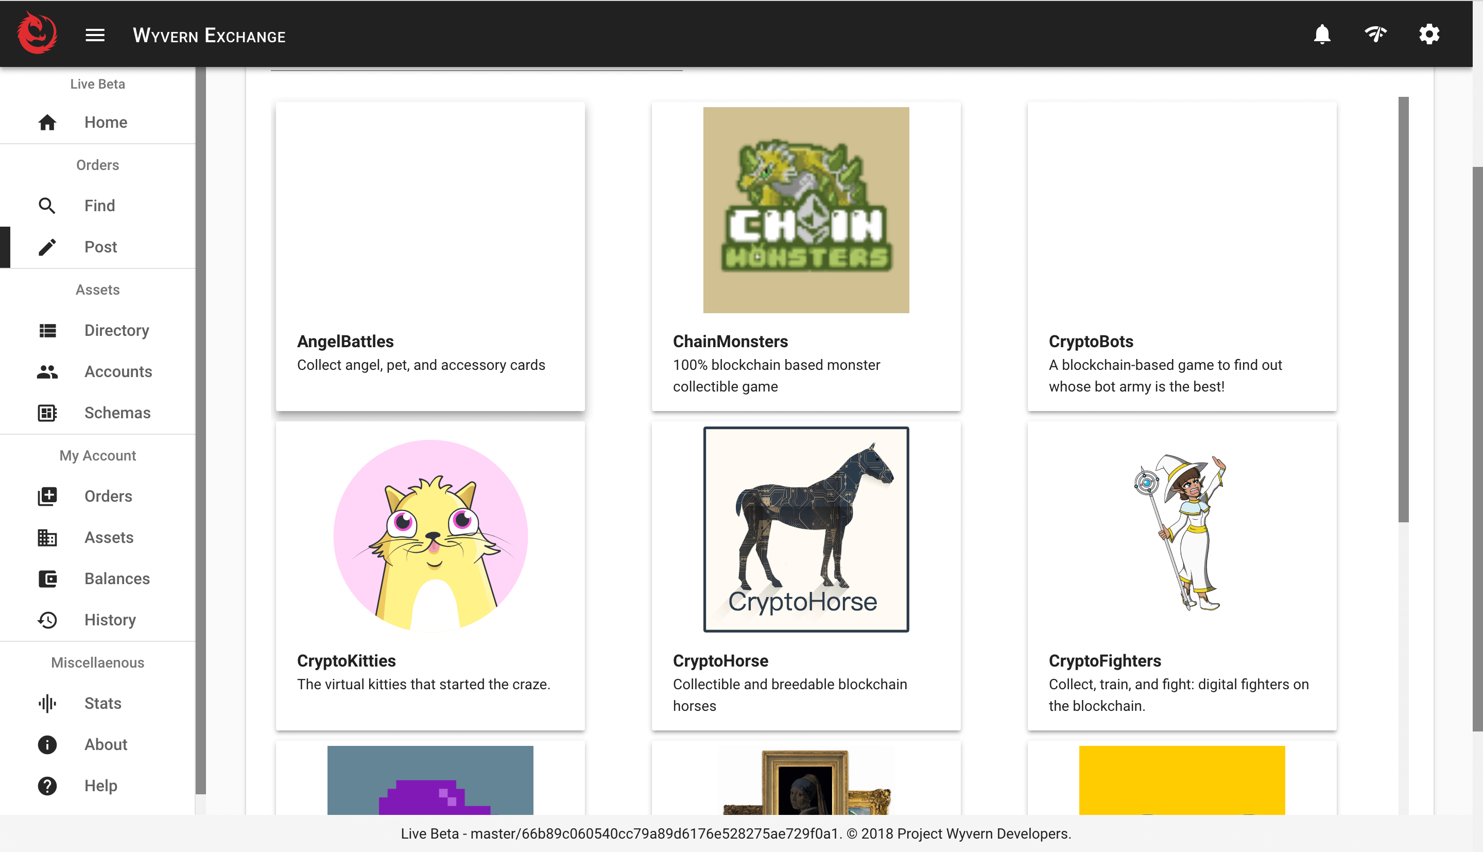Click the About info icon
The image size is (1483, 852).
(47, 745)
